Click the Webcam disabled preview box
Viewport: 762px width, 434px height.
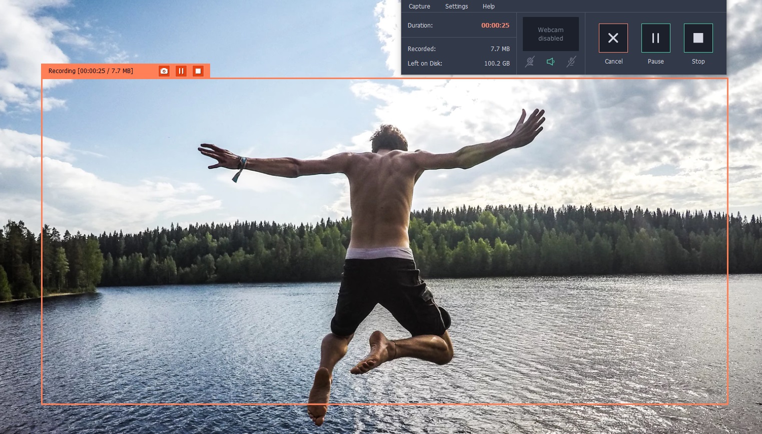coord(550,34)
